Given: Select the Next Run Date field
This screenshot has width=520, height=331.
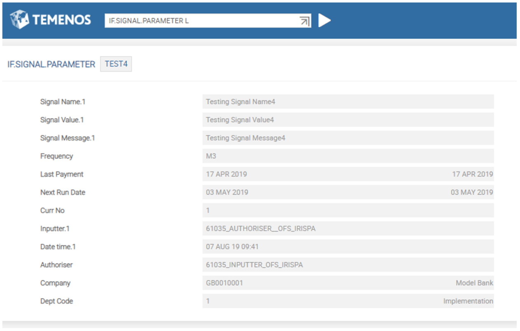Looking at the screenshot, I should click(348, 192).
